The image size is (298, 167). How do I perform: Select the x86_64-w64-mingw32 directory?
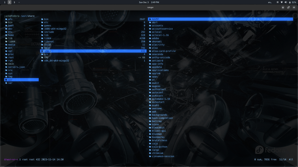click(56, 61)
